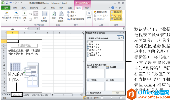Zoom in with the plus button

[121, 98]
